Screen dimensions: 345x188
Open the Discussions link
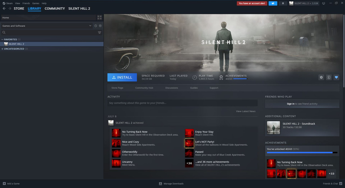click(x=172, y=88)
